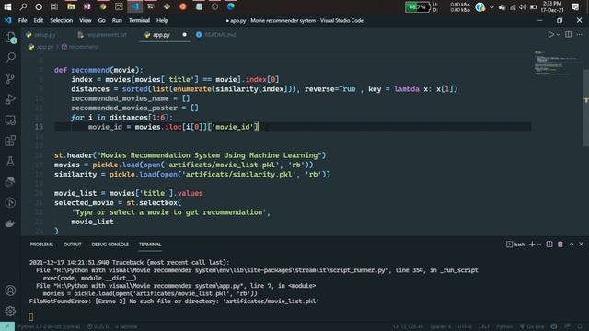This screenshot has height=331, width=589.
Task: Click the Go Live button in status bar
Action: (x=532, y=326)
